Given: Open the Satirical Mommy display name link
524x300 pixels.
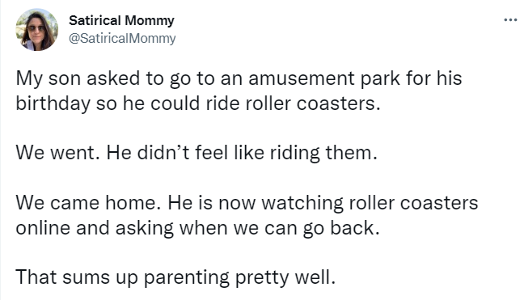Looking at the screenshot, I should (121, 21).
